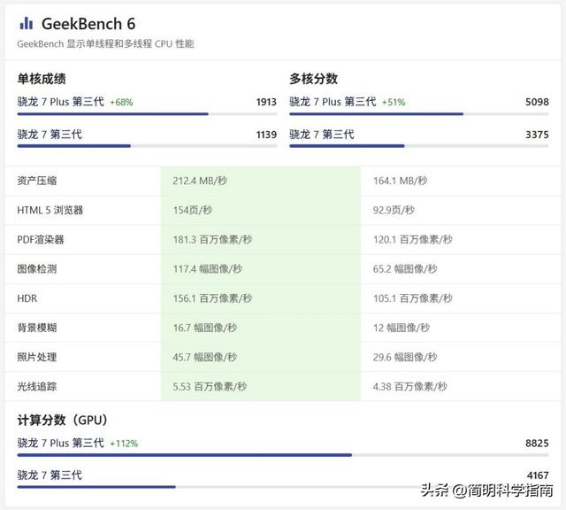Click the +68% improvement label
The height and width of the screenshot is (510, 566).
tap(122, 103)
